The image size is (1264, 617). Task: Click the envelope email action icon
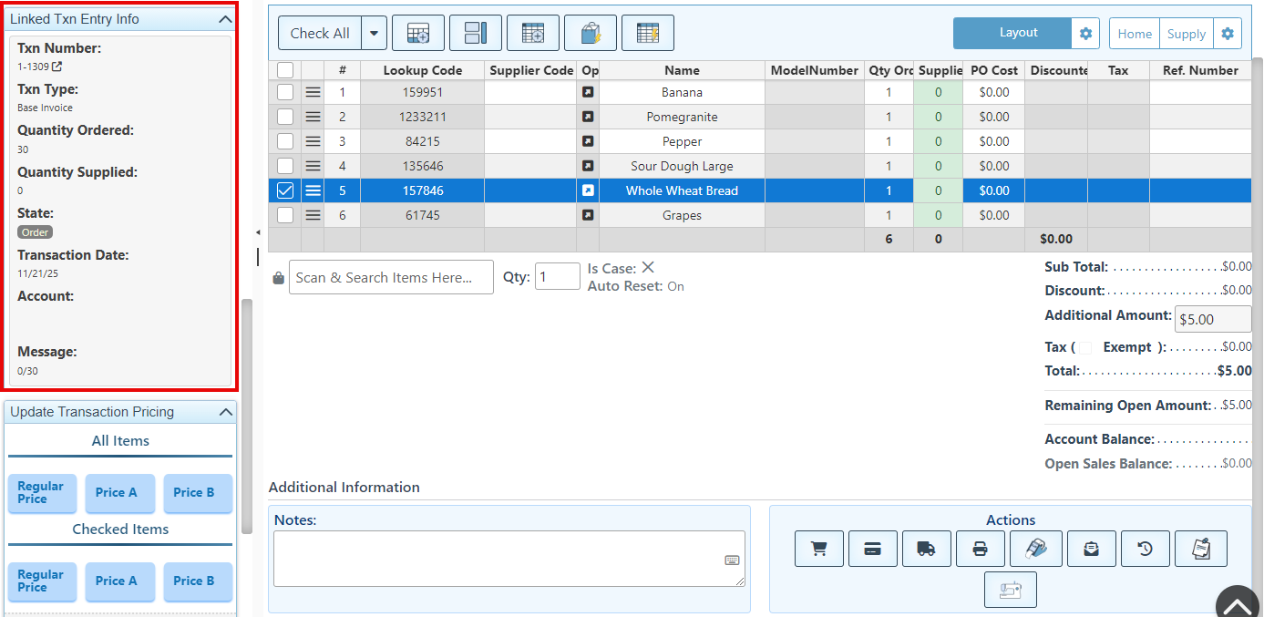[x=1091, y=549]
